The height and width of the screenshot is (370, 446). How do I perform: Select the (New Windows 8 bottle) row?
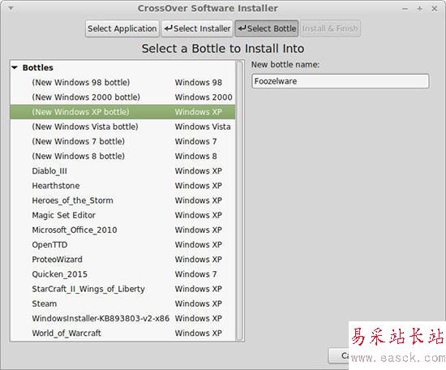coord(123,157)
